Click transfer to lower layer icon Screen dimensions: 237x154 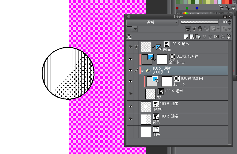tap(204, 37)
